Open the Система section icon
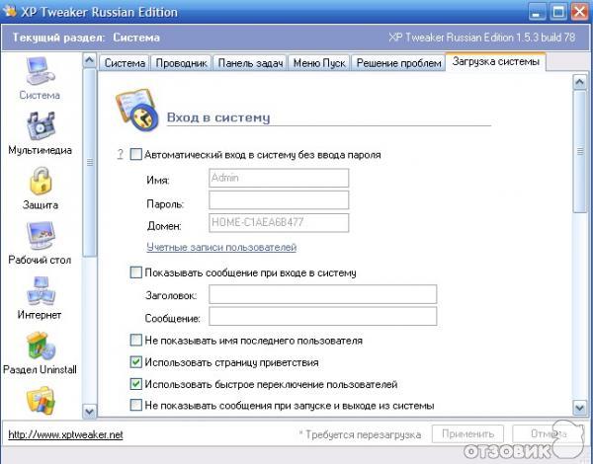593x464 pixels. [x=41, y=71]
